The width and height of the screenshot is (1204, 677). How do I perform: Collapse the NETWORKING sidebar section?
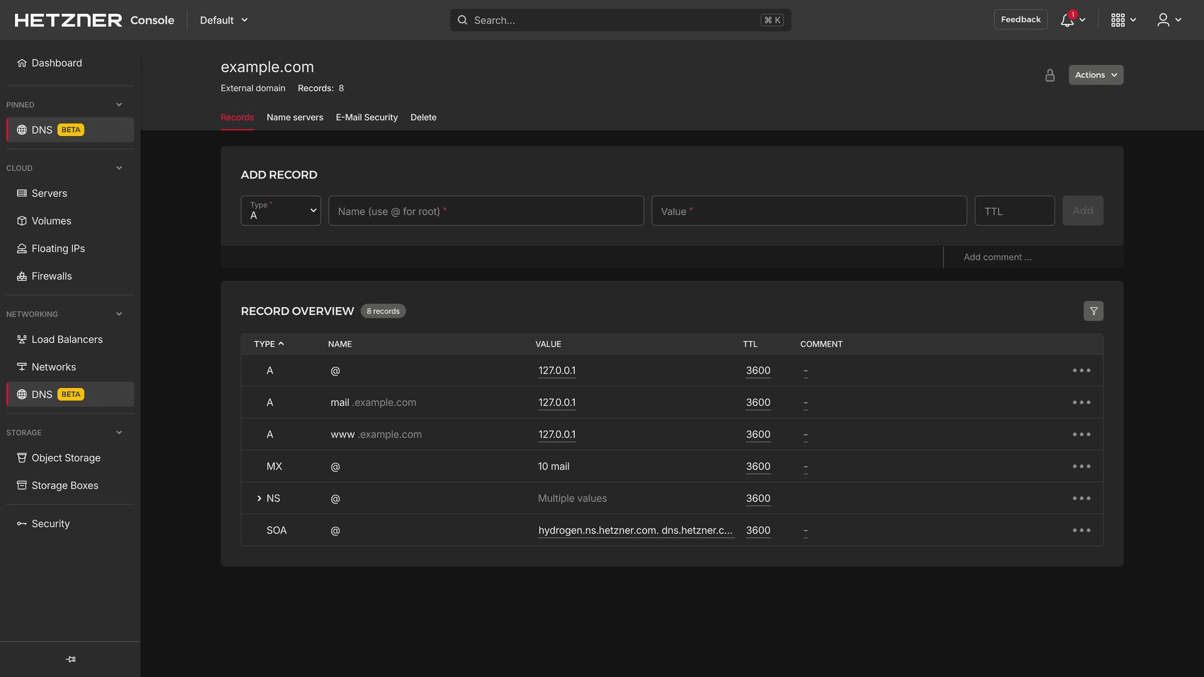coord(119,314)
